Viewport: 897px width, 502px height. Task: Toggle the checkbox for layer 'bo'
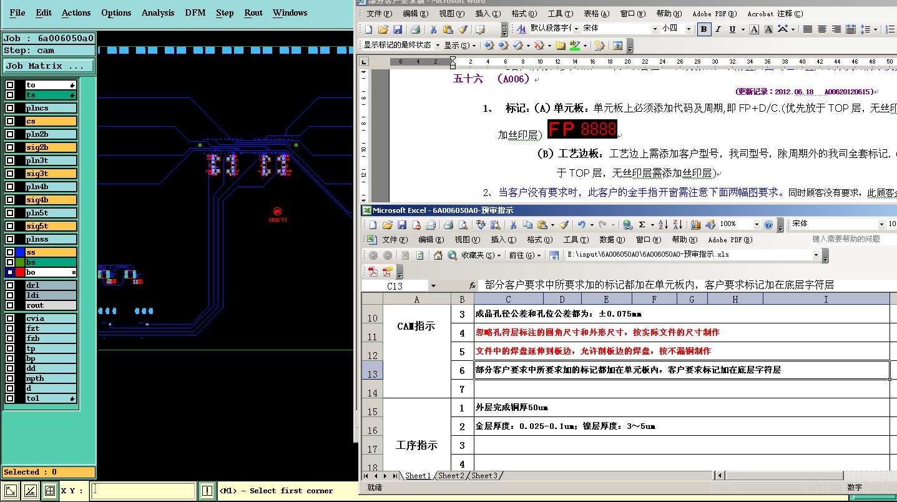coord(10,272)
